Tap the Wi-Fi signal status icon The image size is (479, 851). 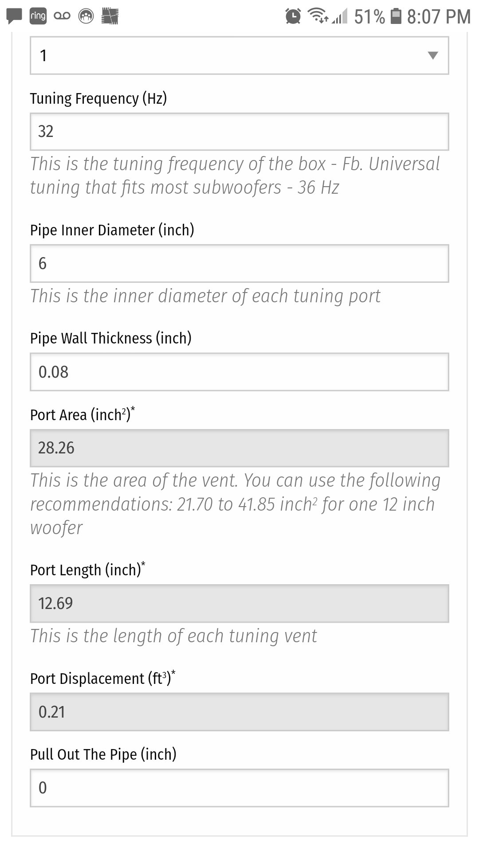click(318, 16)
